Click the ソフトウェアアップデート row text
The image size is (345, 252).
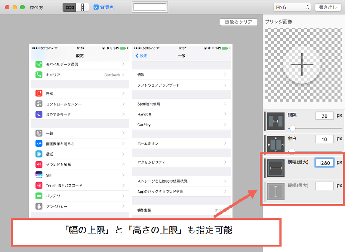pyautogui.click(x=158, y=85)
